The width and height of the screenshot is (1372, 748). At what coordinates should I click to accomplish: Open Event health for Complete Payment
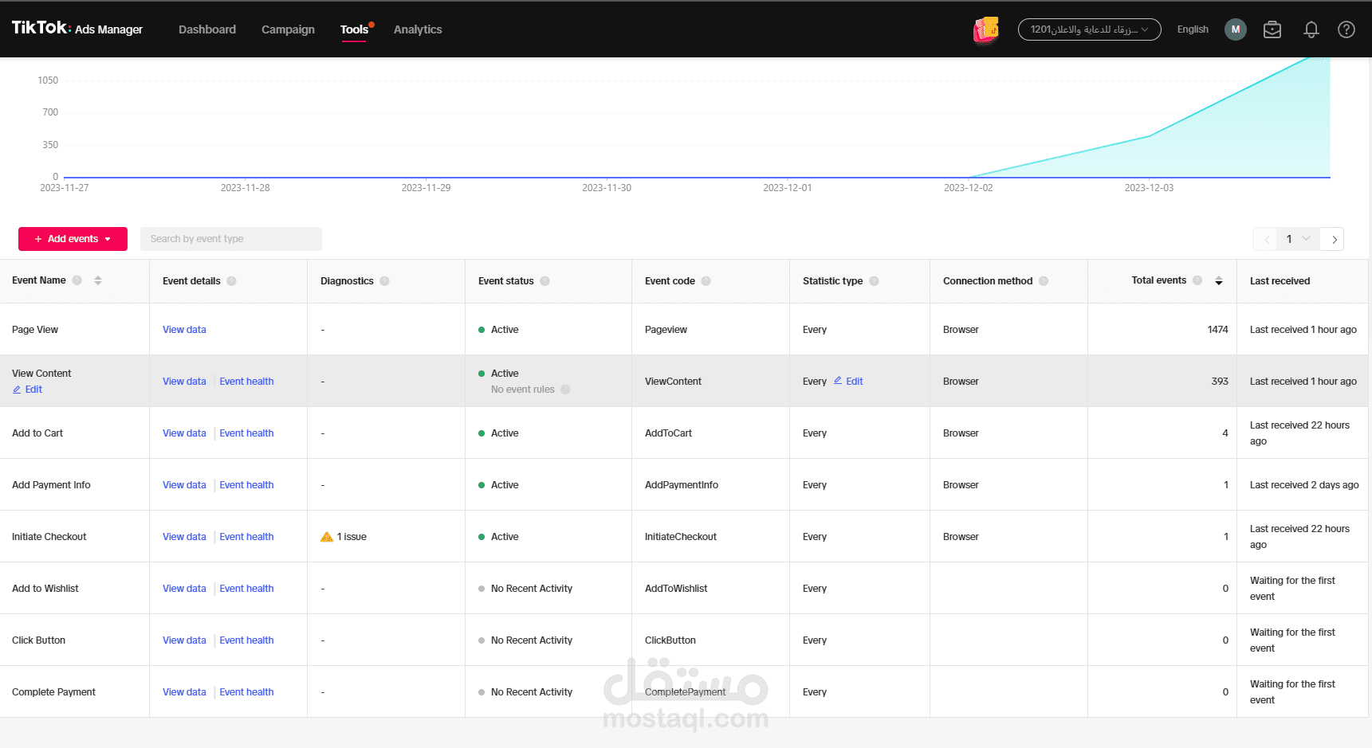[x=246, y=692]
